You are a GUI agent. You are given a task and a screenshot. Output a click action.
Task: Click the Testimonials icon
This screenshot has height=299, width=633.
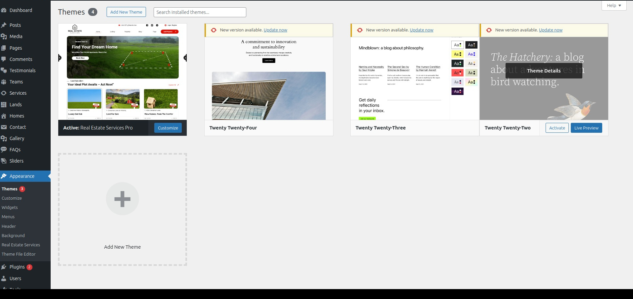pos(4,71)
